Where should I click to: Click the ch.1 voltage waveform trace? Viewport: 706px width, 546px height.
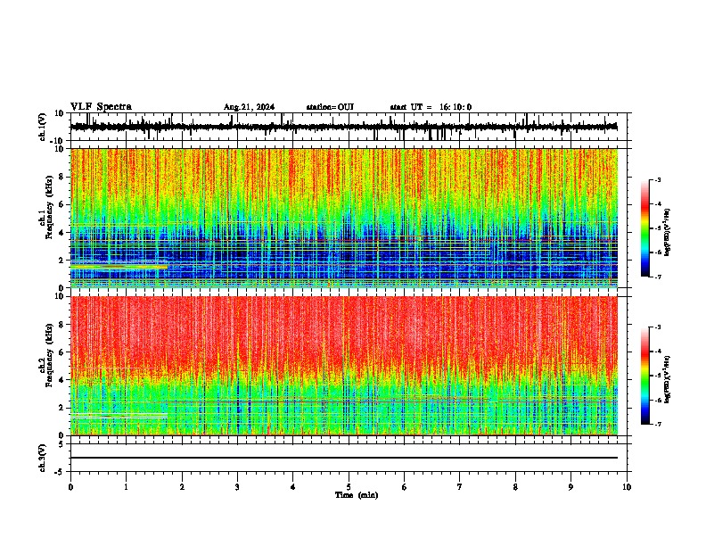[343, 127]
